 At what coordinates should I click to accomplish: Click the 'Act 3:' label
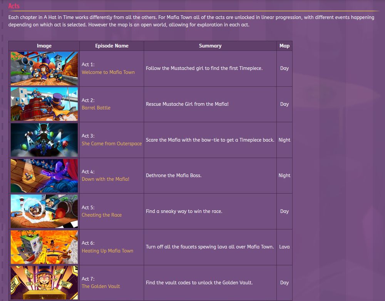(88, 136)
